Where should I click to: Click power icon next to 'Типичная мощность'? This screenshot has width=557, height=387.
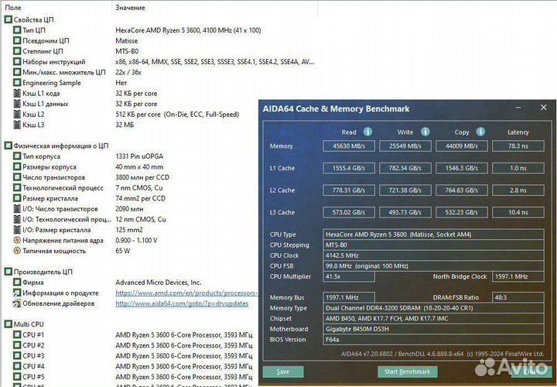pos(17,251)
